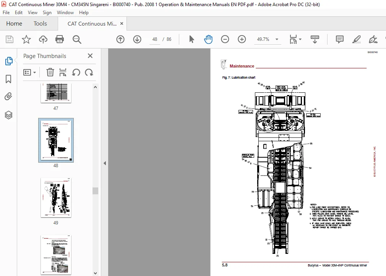Open the Help menu
This screenshot has height=276, width=386.
click(84, 13)
